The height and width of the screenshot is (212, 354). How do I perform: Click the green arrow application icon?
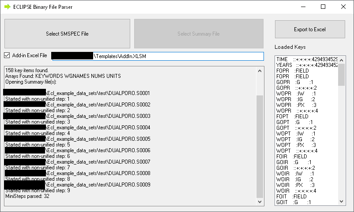click(x=7, y=7)
